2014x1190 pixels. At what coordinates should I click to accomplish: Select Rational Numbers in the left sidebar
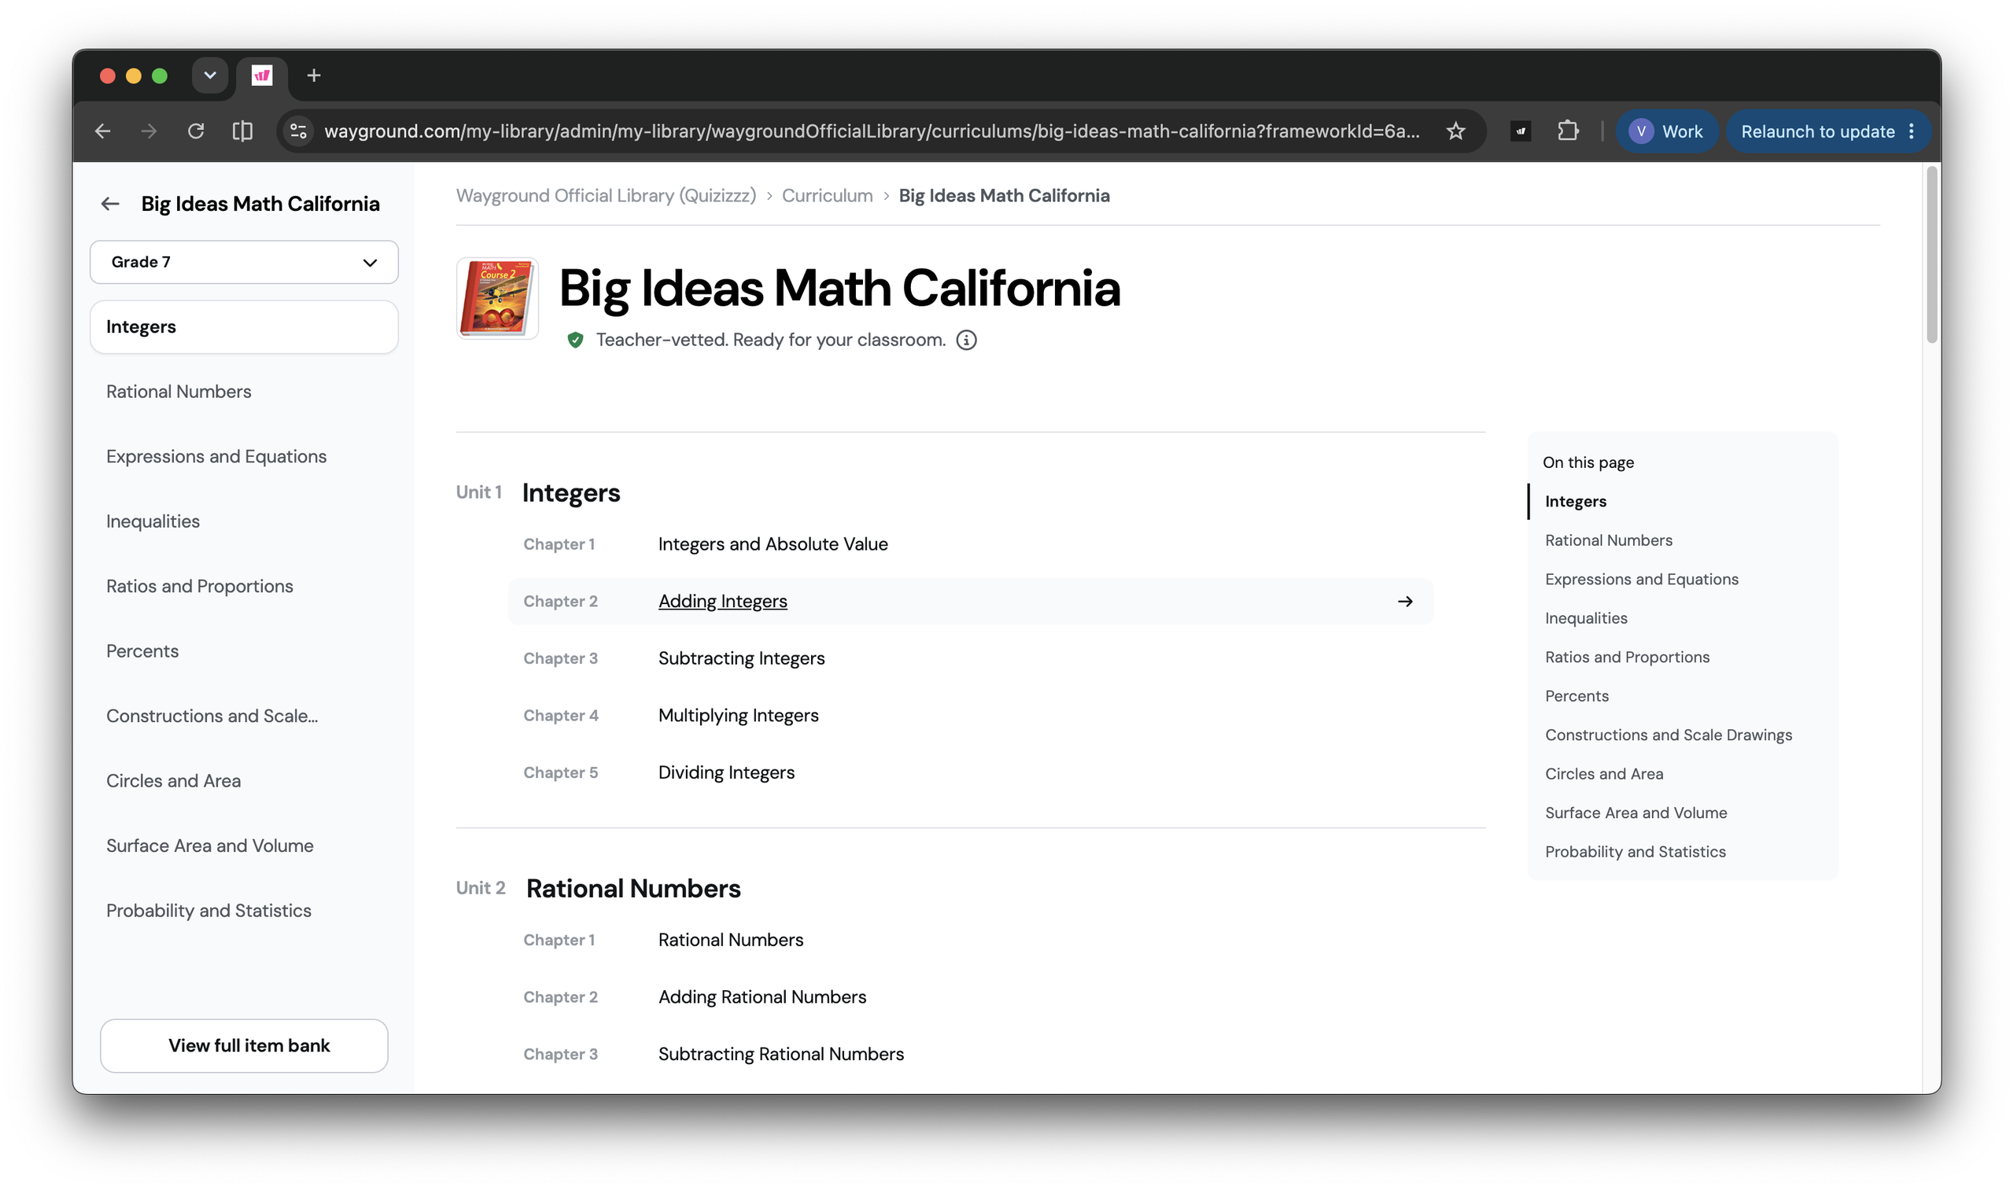click(x=179, y=392)
